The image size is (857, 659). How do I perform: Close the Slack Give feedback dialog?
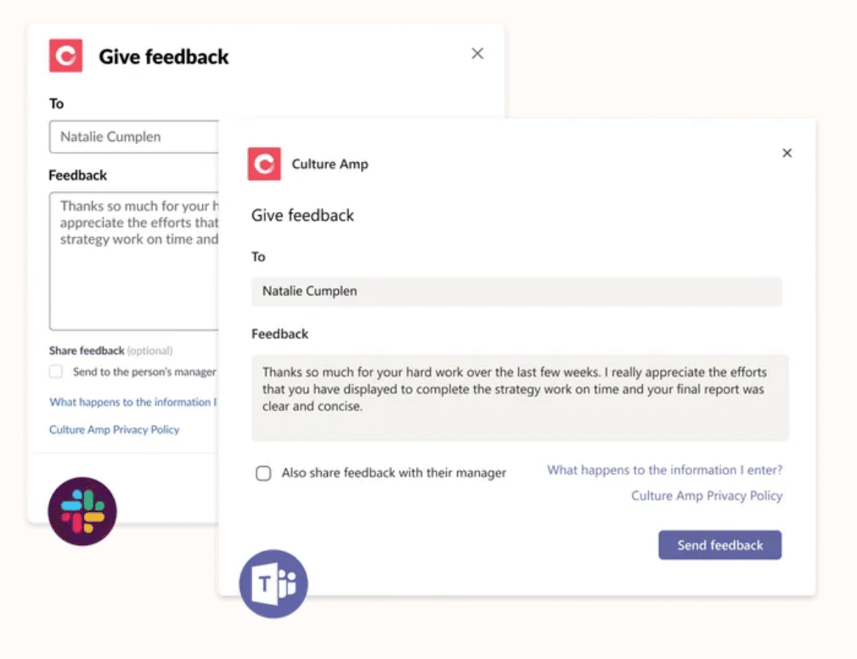pos(477,54)
